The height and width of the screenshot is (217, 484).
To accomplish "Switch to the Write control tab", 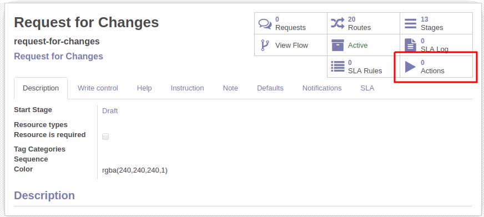I will point(98,88).
